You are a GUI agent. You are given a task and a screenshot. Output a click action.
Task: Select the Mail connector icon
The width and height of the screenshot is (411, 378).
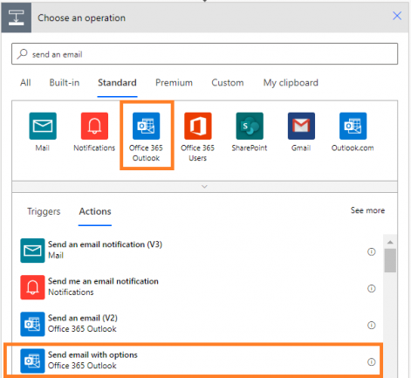(x=43, y=126)
